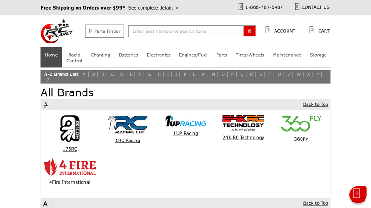Jump to letter G brands
Image resolution: width=371 pixels, height=208 pixels.
(149, 74)
